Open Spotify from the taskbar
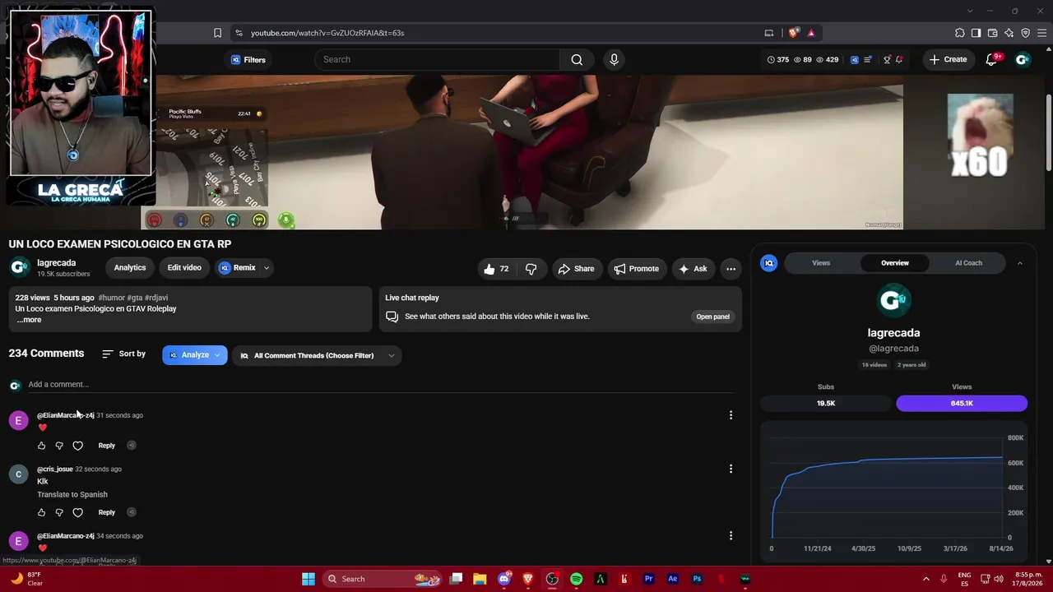Image resolution: width=1053 pixels, height=592 pixels. click(x=576, y=579)
